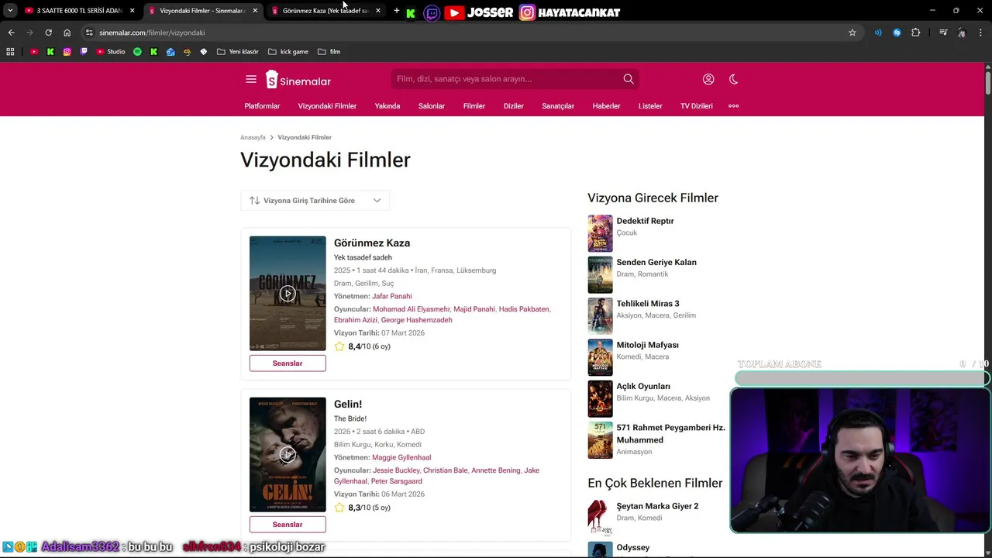
Task: Open director Maggie Gyllenhaal link
Action: pyautogui.click(x=401, y=457)
